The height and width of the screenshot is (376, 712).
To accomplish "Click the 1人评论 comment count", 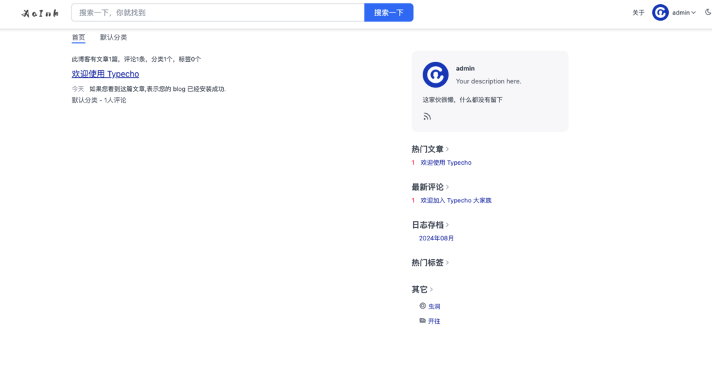I will pyautogui.click(x=115, y=100).
